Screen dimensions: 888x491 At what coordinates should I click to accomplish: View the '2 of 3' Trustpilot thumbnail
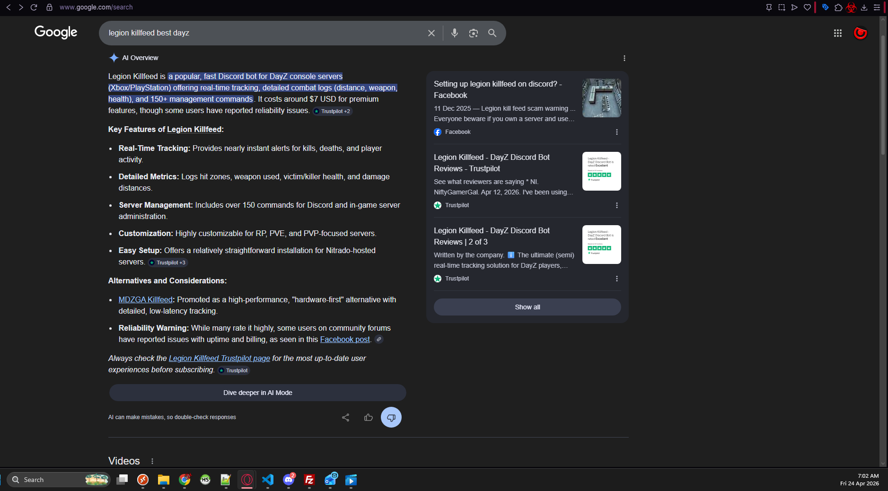point(602,245)
